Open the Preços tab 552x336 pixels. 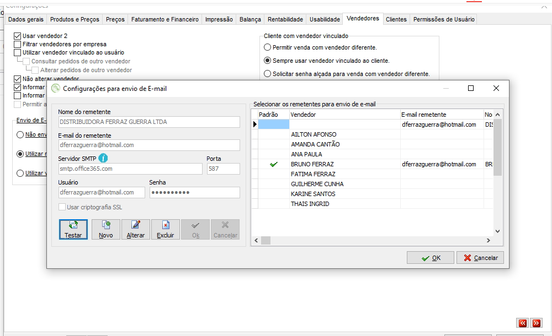point(115,19)
